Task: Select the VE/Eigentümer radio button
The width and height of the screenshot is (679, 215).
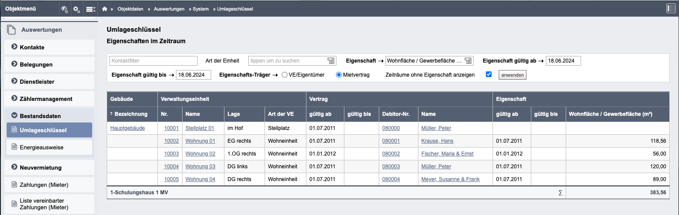Action: point(284,75)
